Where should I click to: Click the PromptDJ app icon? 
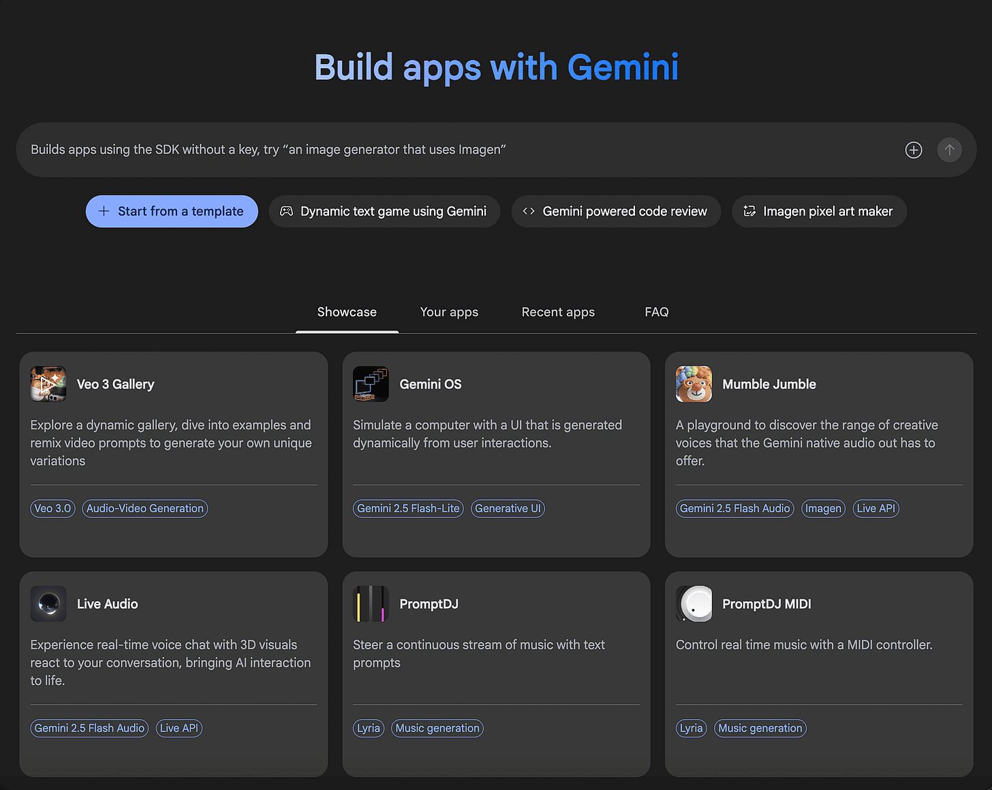371,604
